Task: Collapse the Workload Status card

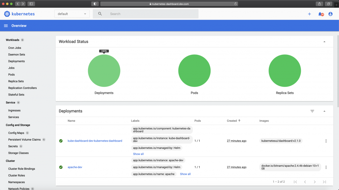Action: (324, 41)
